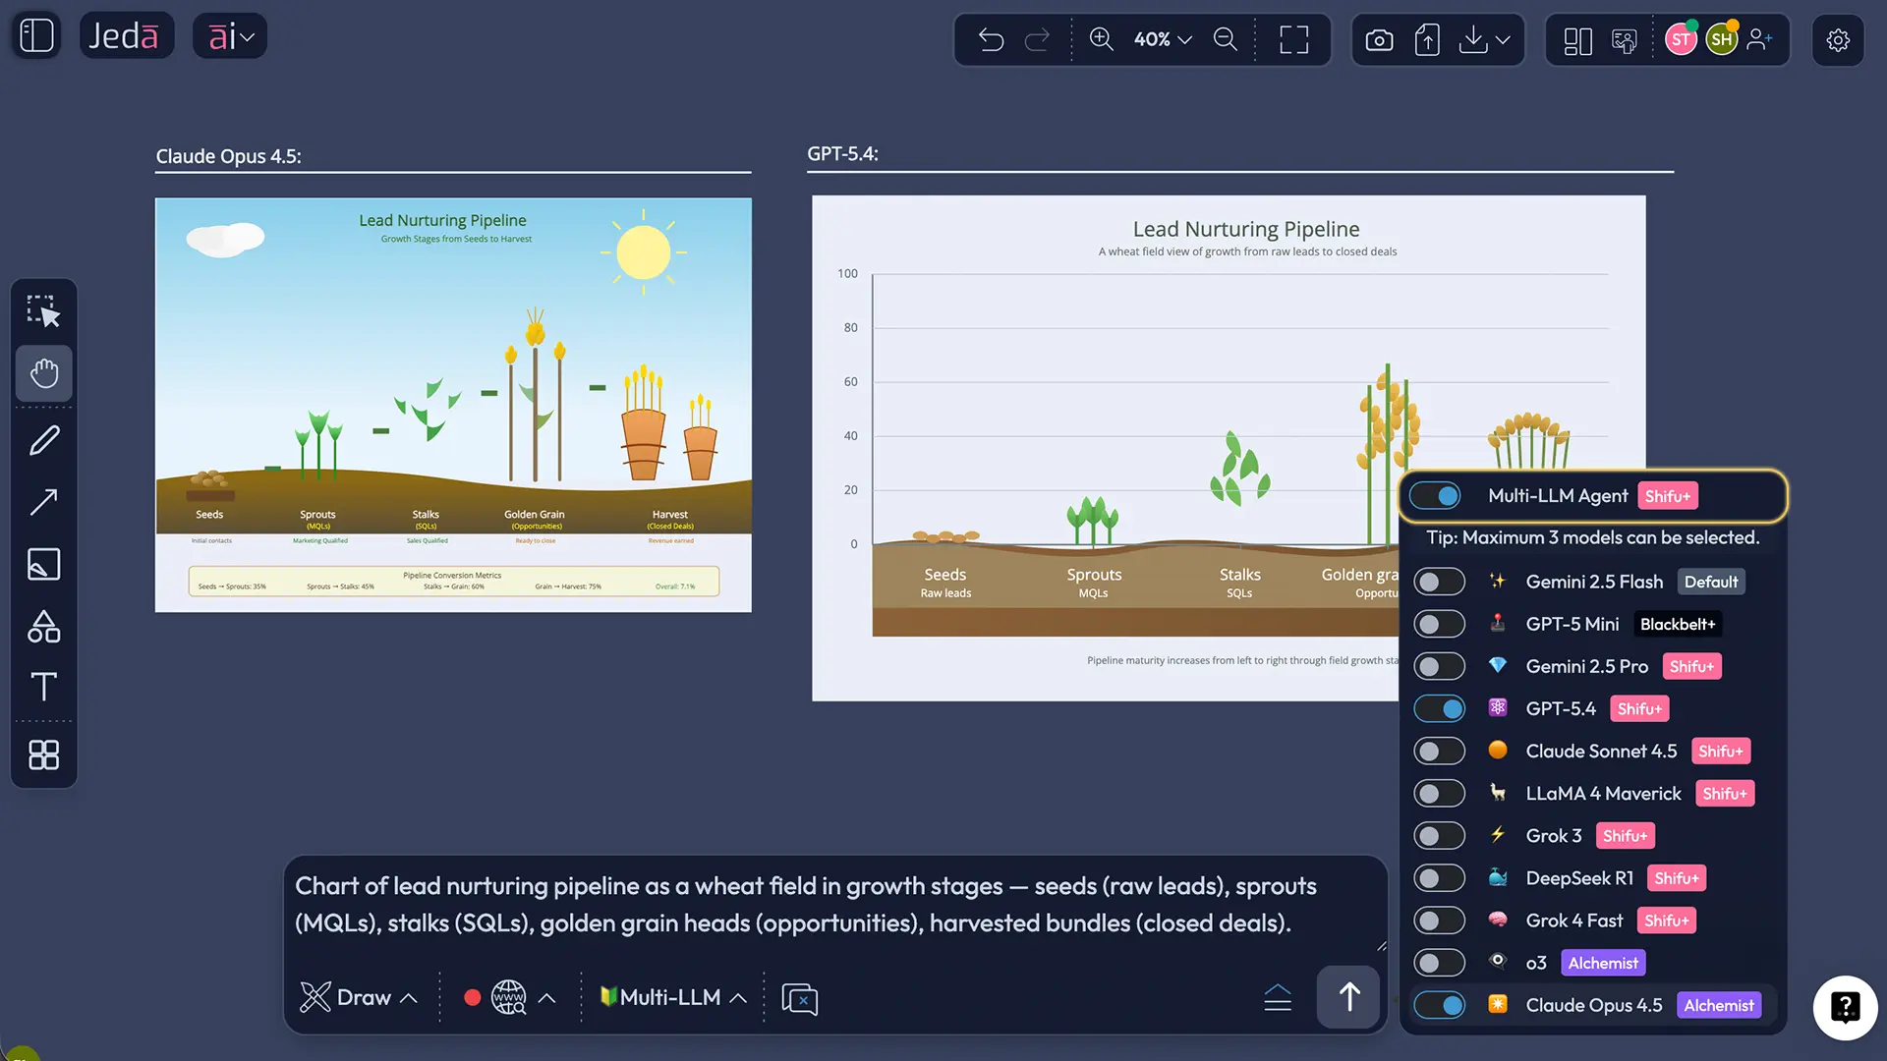Enable the Gemini 2.5 Flash model
The image size is (1887, 1061).
[x=1439, y=581]
